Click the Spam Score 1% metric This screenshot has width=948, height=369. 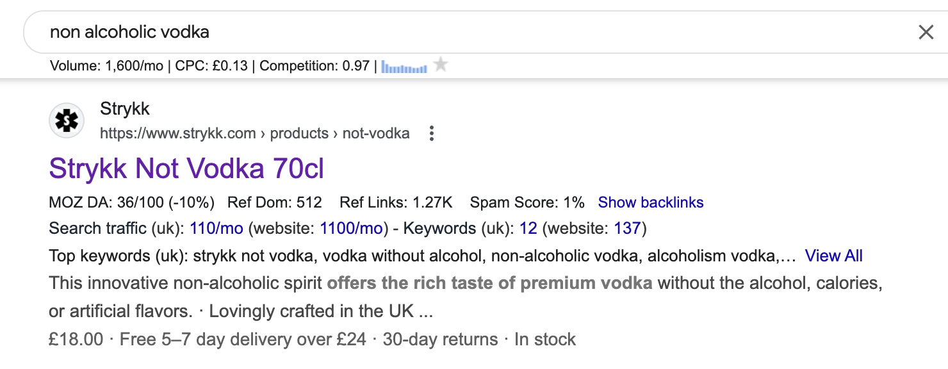527,202
